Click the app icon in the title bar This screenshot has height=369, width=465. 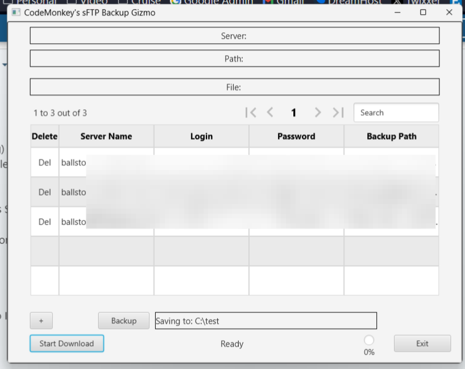(x=16, y=13)
